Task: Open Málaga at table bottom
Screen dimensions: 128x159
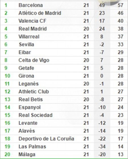Action: (27, 154)
